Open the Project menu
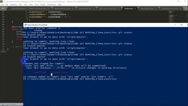188x106 pixels. pos(43,4)
